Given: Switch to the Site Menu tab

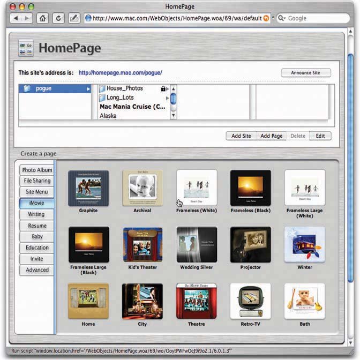Looking at the screenshot, I should click(x=37, y=192).
